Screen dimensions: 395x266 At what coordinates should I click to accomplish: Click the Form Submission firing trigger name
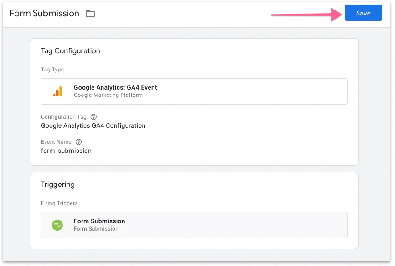click(99, 221)
